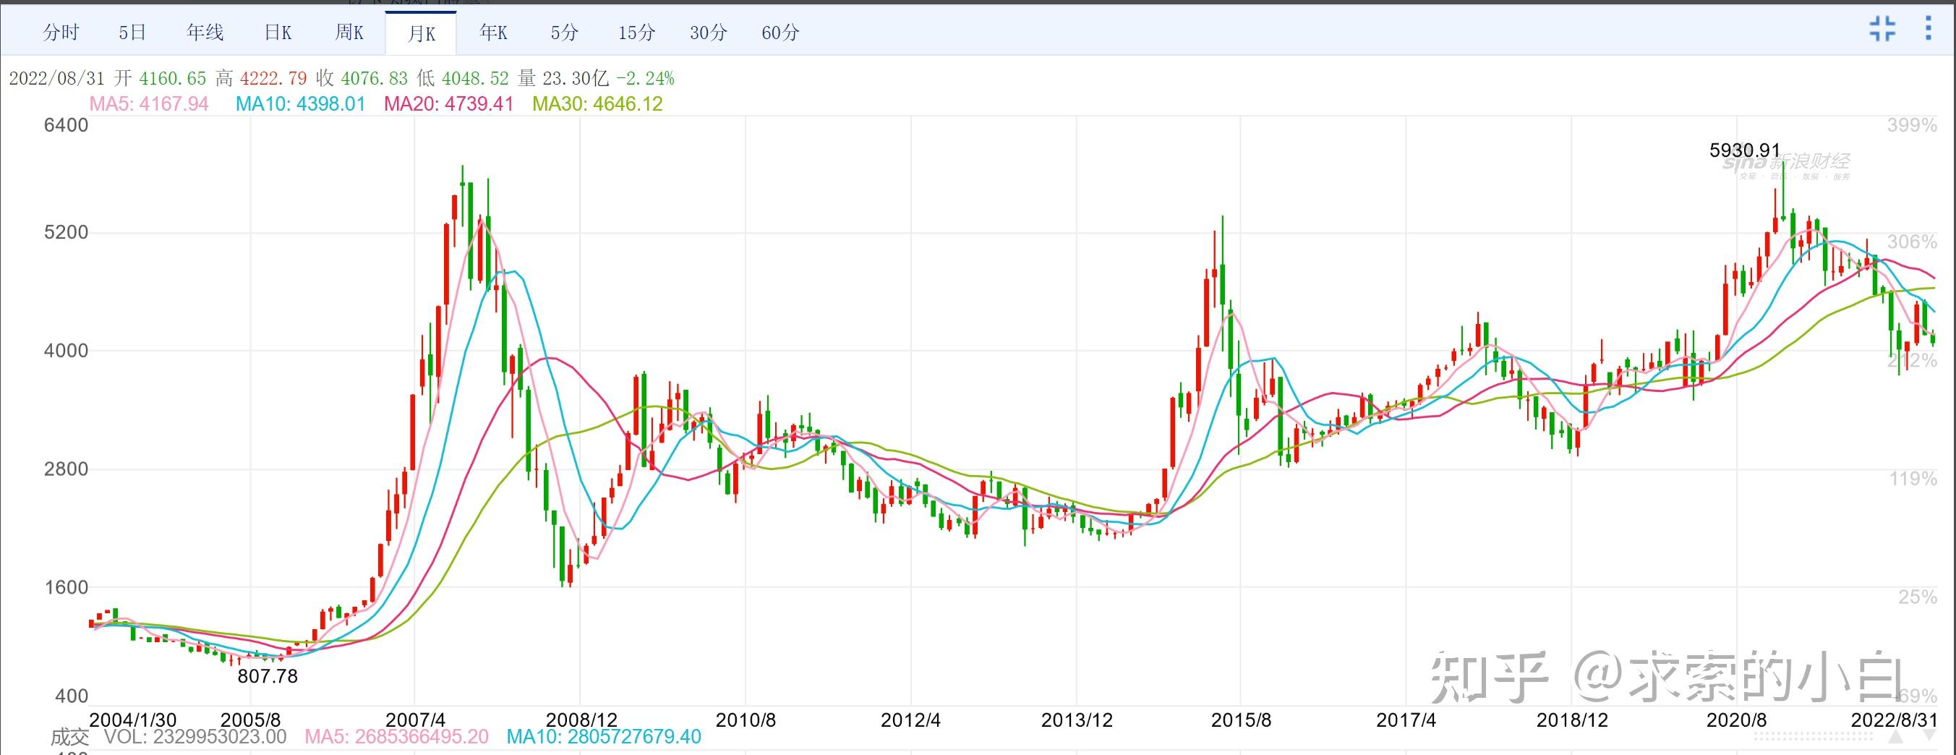Image resolution: width=1956 pixels, height=755 pixels.
Task: Click the 2022/8/31 date axis label
Action: pos(1895,720)
